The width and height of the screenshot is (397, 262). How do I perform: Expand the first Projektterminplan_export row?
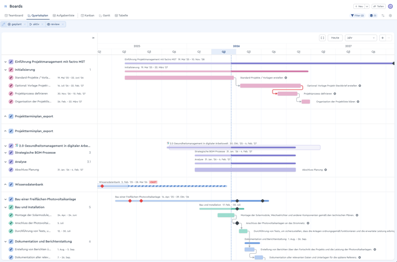[x=5, y=117]
